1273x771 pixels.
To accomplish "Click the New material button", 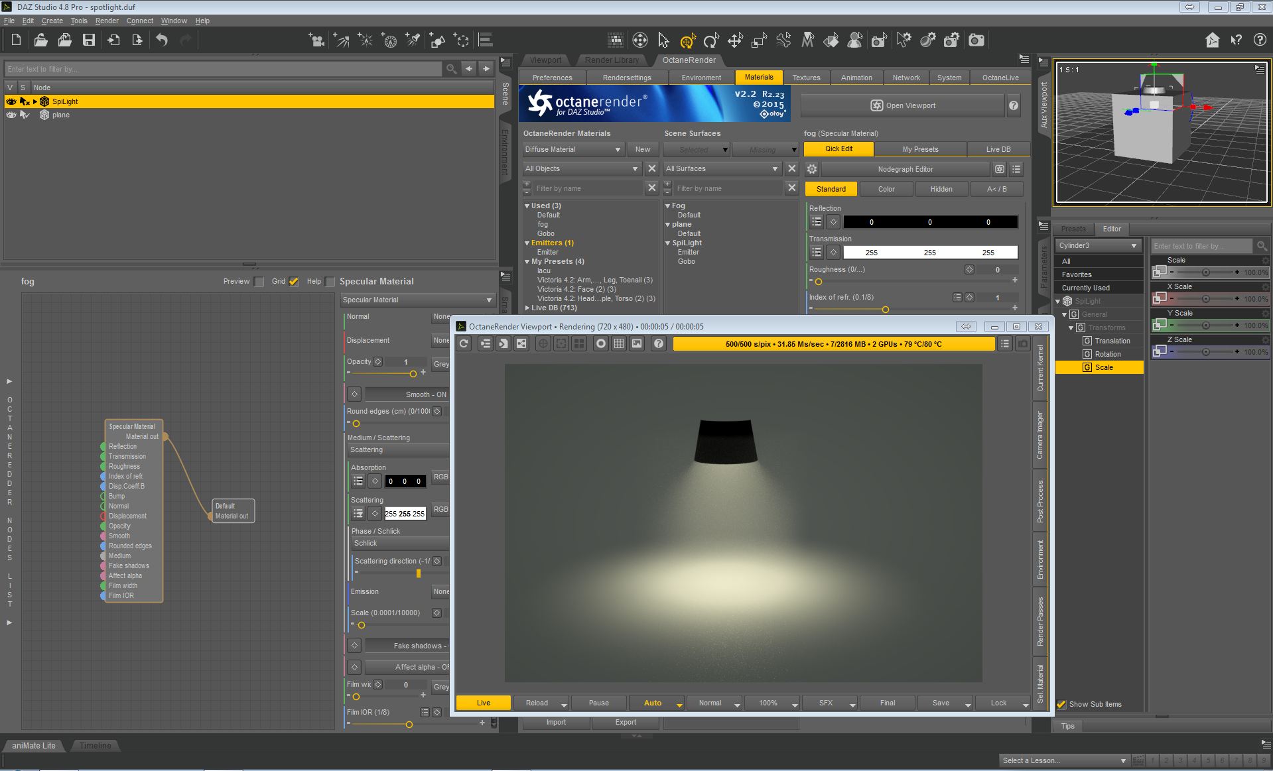I will [643, 150].
